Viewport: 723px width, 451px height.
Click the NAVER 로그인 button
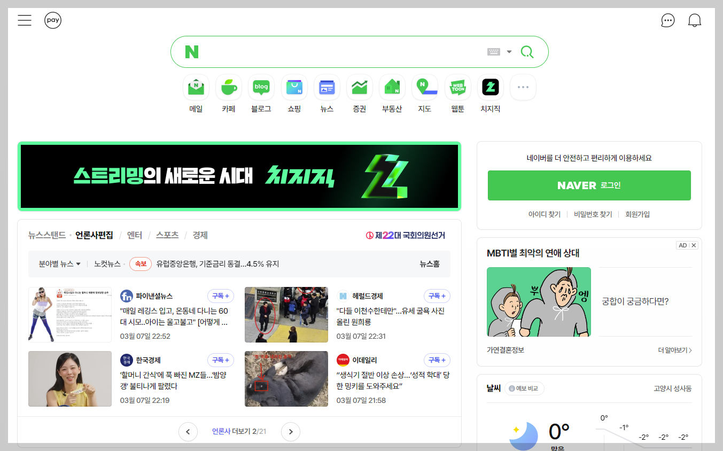589,185
